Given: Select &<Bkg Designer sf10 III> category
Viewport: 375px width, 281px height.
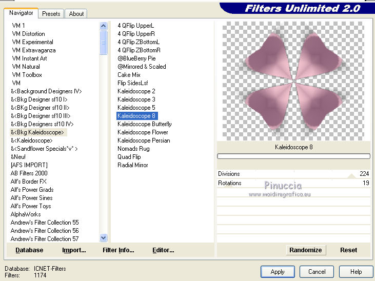Looking at the screenshot, I should (x=41, y=116).
